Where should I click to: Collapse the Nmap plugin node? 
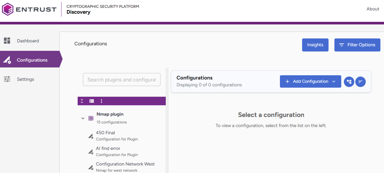click(x=83, y=118)
